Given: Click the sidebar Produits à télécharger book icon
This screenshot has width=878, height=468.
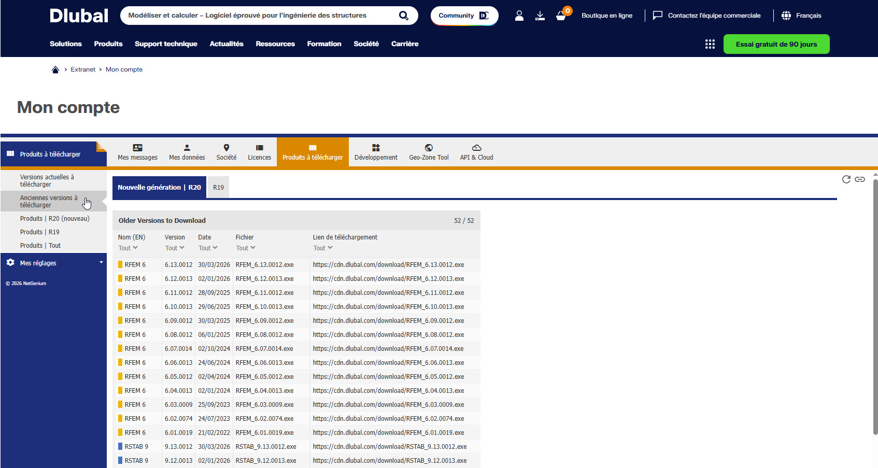Looking at the screenshot, I should pos(10,154).
